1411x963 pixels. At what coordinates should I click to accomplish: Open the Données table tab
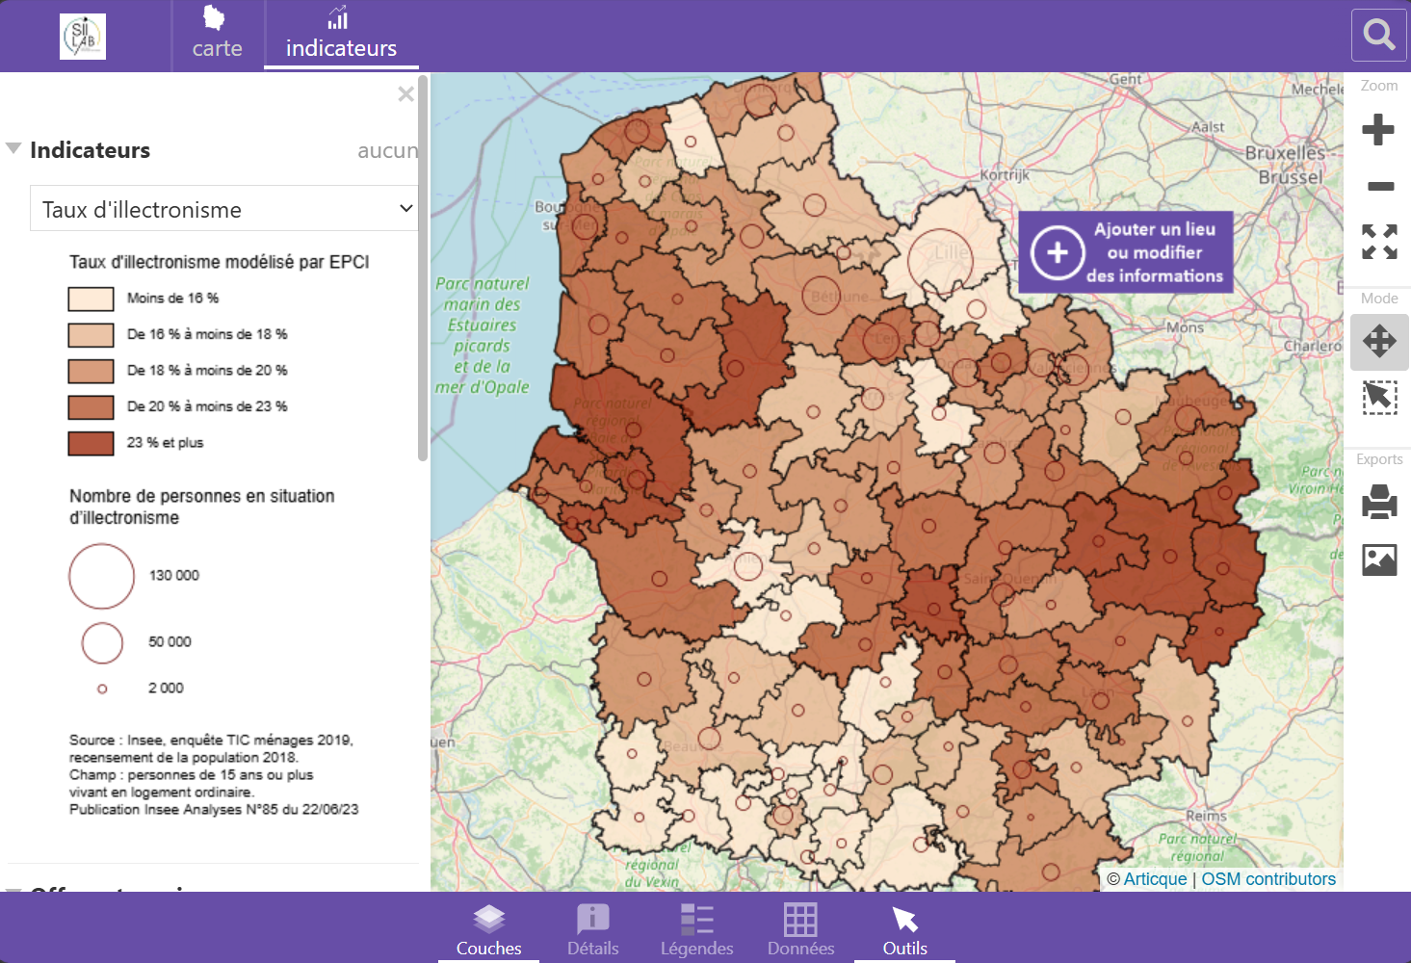coord(801,929)
